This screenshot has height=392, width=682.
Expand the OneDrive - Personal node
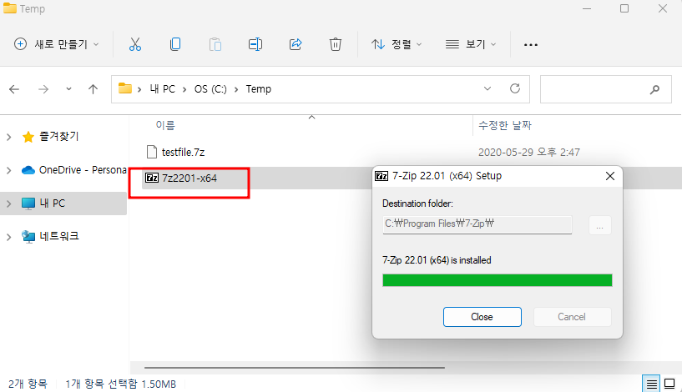coord(8,170)
